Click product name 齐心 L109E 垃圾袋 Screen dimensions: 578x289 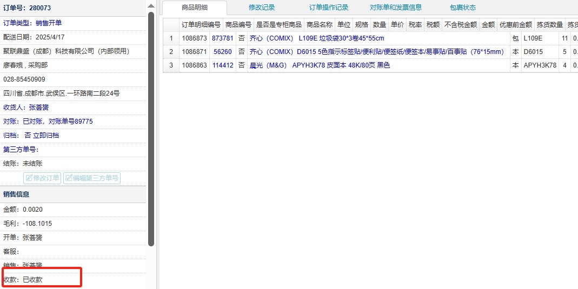[x=317, y=38]
